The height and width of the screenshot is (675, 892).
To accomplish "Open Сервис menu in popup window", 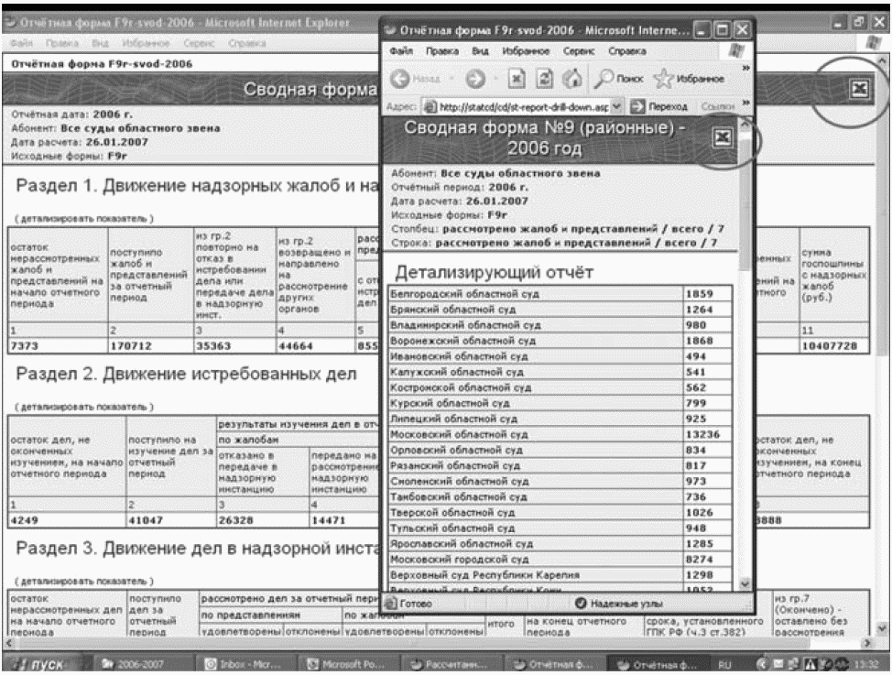I will tap(579, 51).
